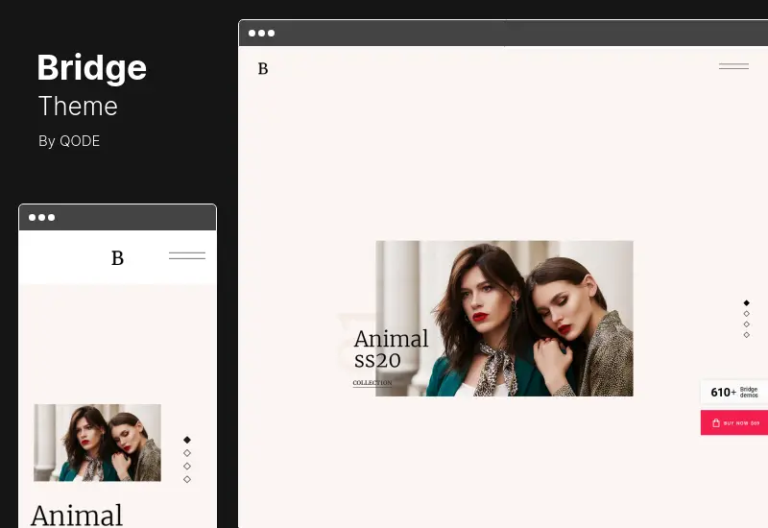This screenshot has width=768, height=528.
Task: Click the two-models photo in desktop preview
Action: pos(504,319)
